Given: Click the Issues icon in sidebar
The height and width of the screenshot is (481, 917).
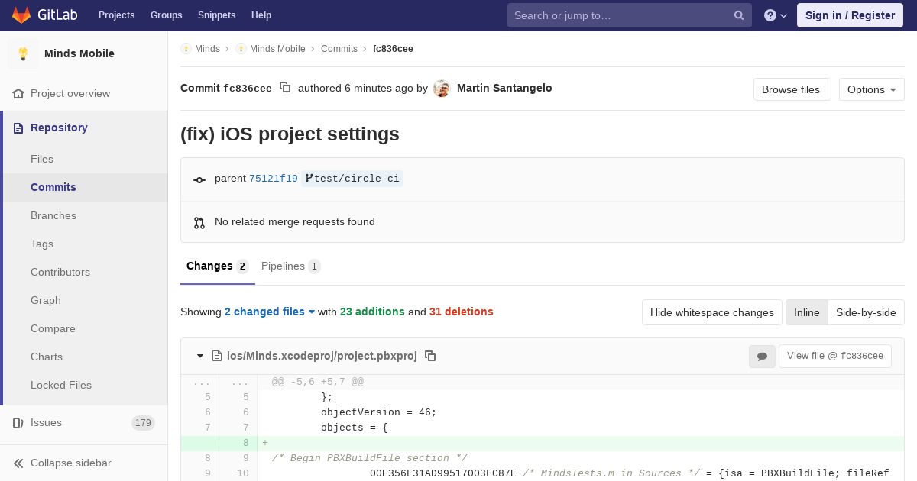Looking at the screenshot, I should tap(18, 422).
